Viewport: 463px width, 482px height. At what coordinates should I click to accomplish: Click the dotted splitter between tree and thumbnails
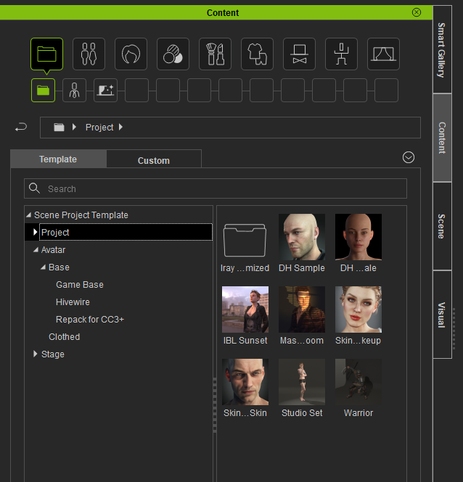point(215,405)
